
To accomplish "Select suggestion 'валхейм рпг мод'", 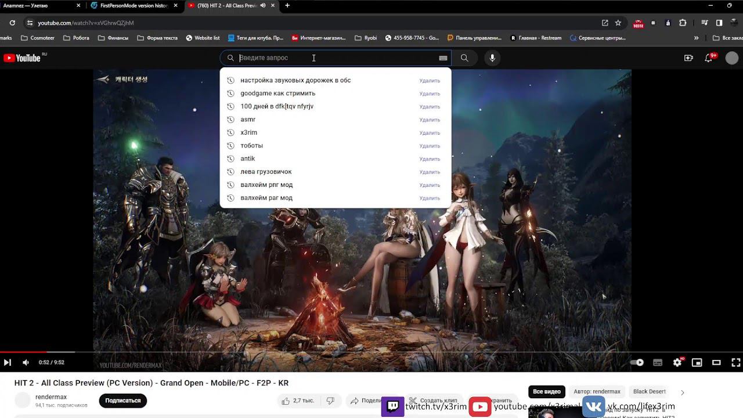I will [336, 185].
